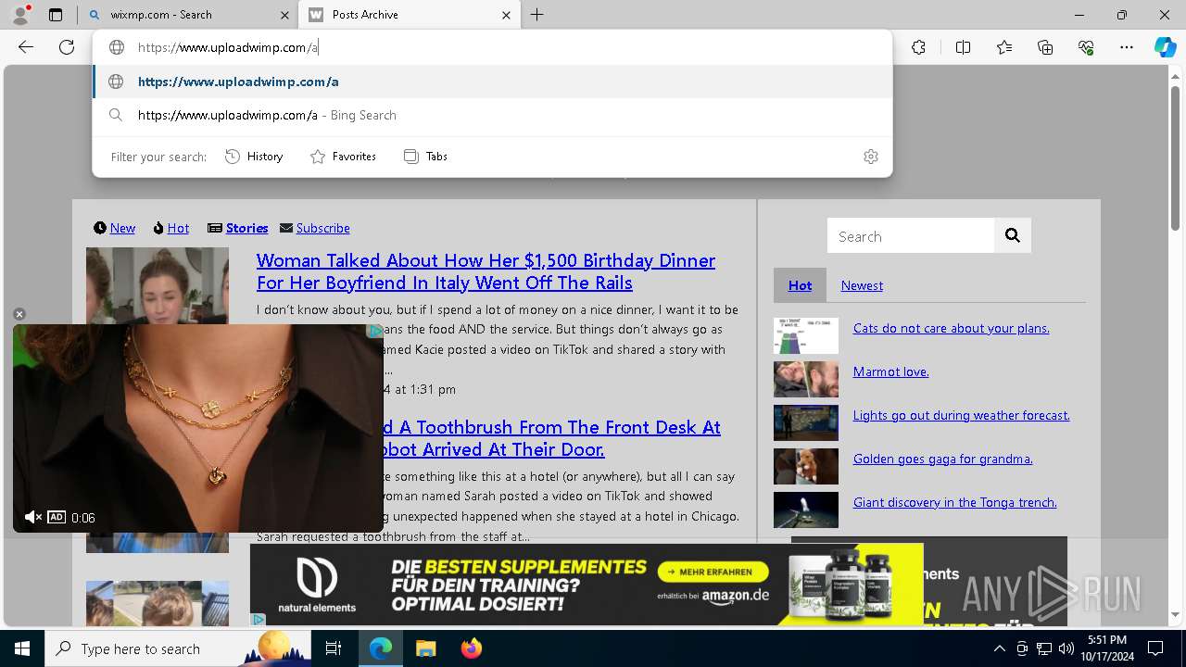
Task: Open File Explorer from taskbar
Action: coord(426,648)
